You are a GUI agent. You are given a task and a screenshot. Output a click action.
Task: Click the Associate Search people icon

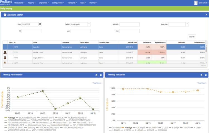click(x=5, y=15)
